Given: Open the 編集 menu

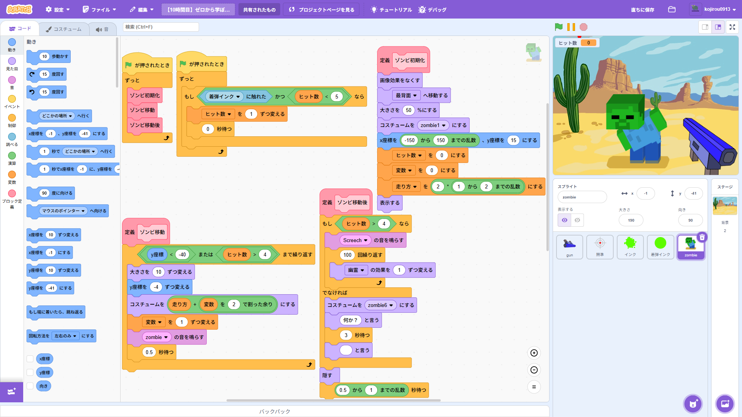Looking at the screenshot, I should pyautogui.click(x=142, y=10).
